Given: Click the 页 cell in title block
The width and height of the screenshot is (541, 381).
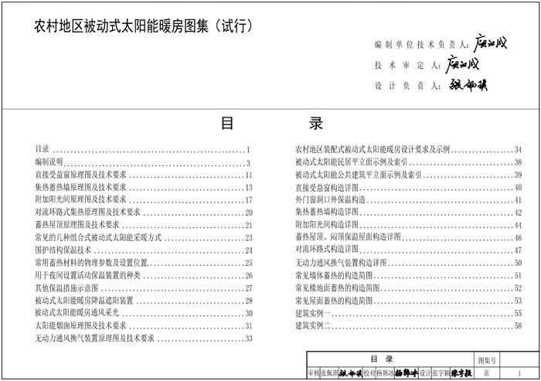Looking at the screenshot, I should click(487, 372).
